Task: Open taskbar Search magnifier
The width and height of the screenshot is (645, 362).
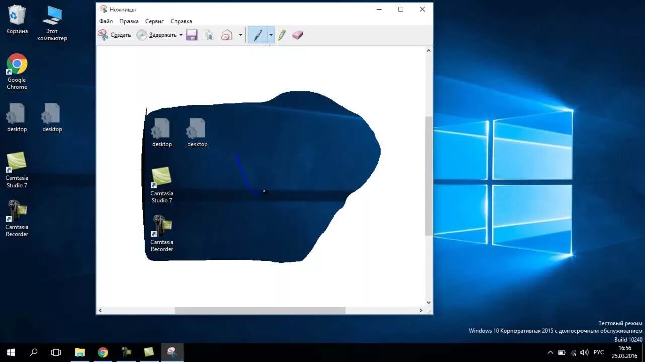Action: pos(34,352)
